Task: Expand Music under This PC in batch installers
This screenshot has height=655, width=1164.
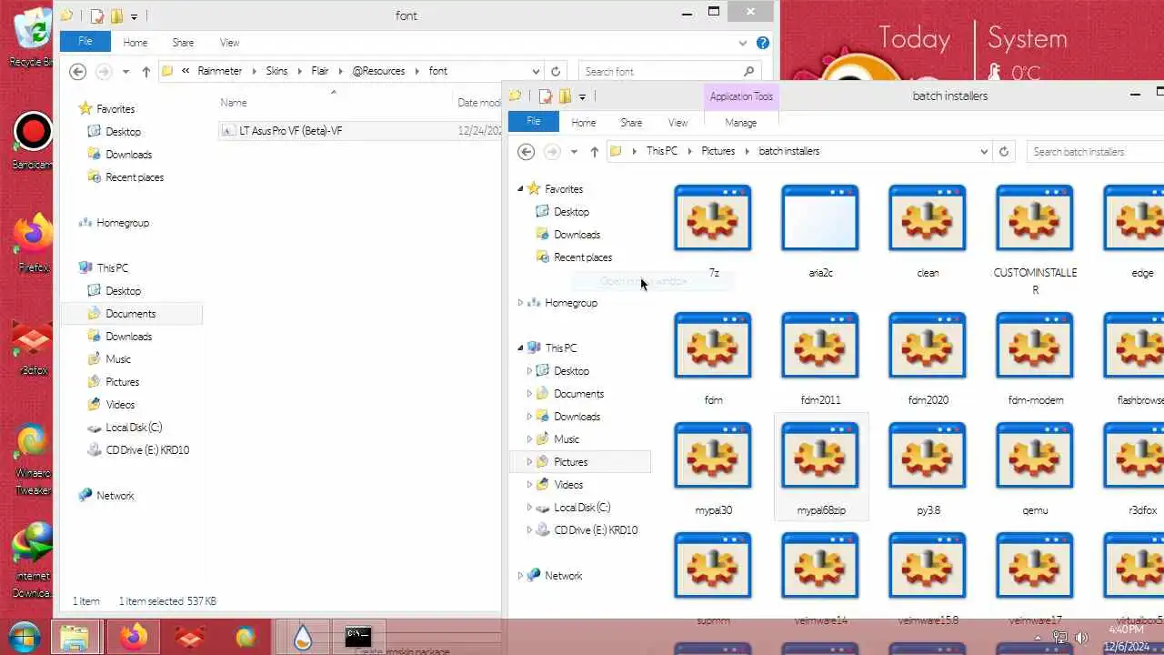Action: (x=529, y=439)
